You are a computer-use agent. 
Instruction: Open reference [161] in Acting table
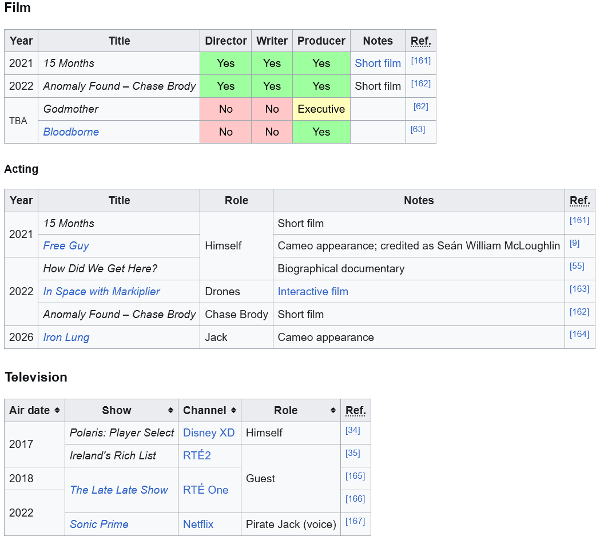click(579, 220)
